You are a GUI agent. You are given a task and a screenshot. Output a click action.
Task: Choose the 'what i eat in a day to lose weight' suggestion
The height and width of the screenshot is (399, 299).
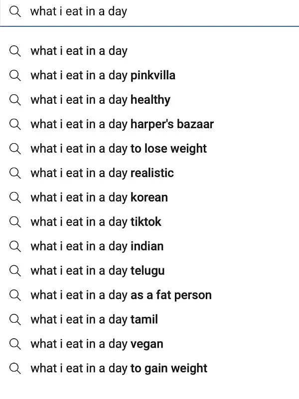pos(119,149)
